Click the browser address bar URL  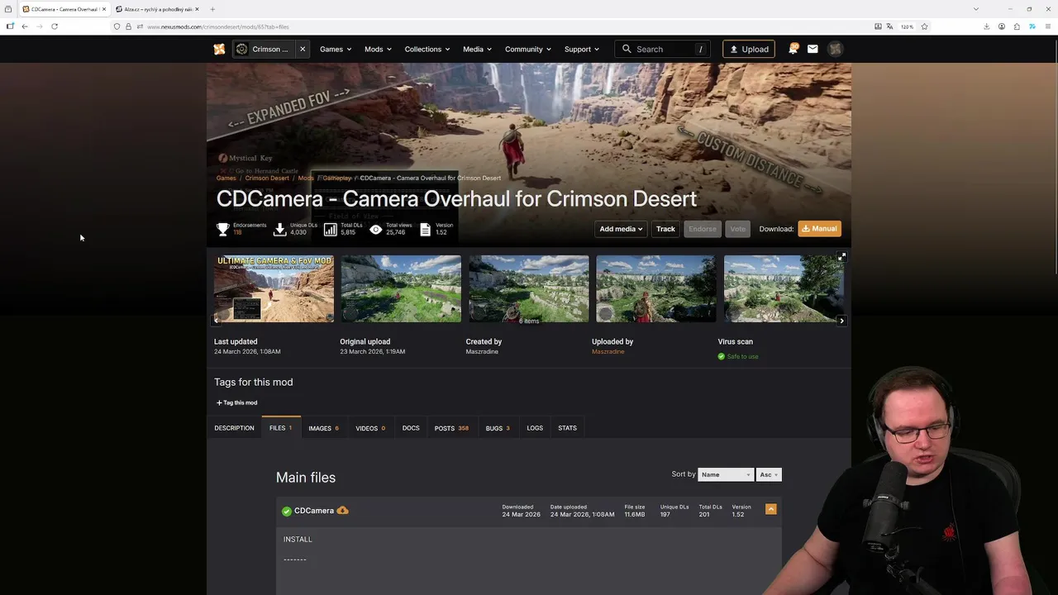218,26
